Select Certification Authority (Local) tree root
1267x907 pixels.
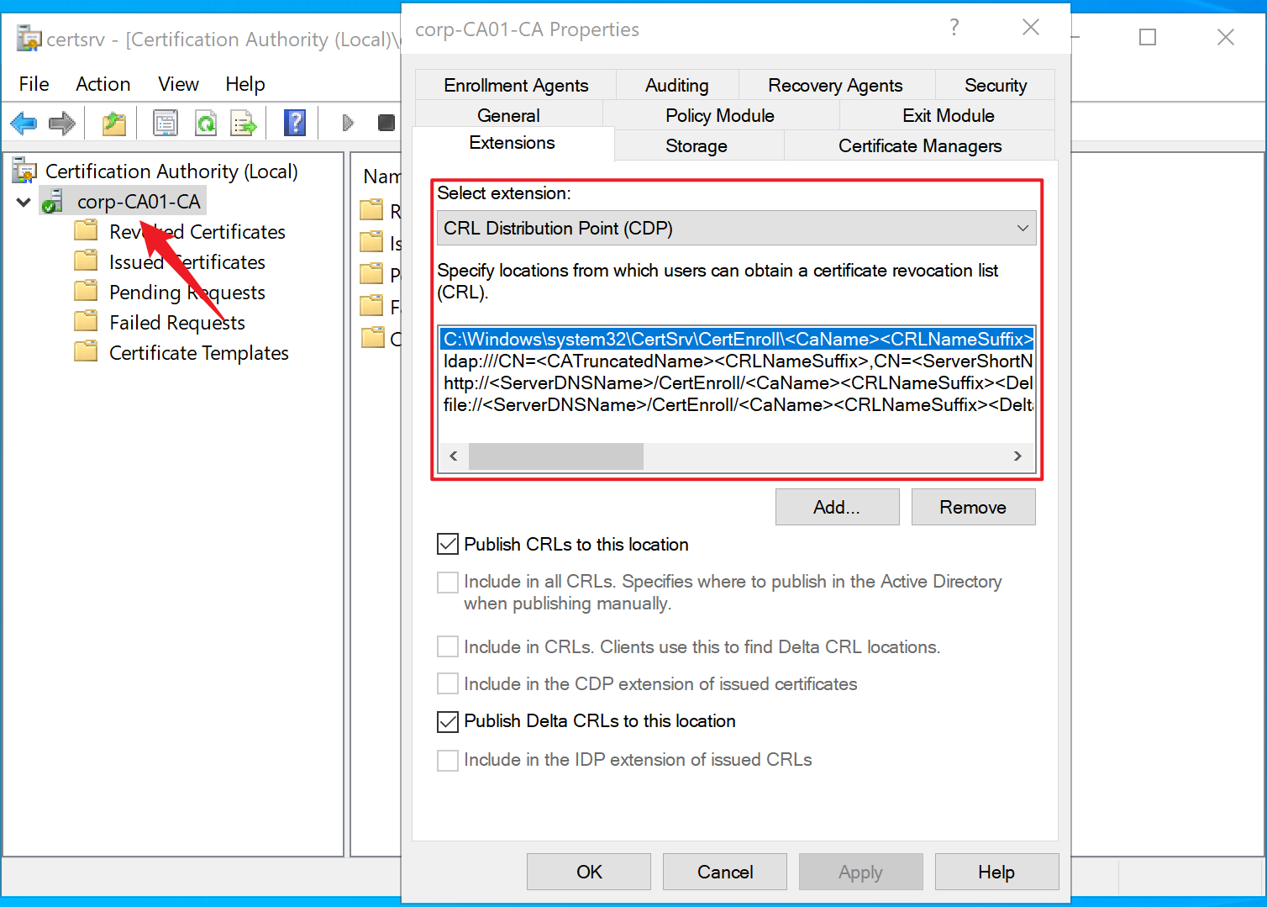(171, 171)
